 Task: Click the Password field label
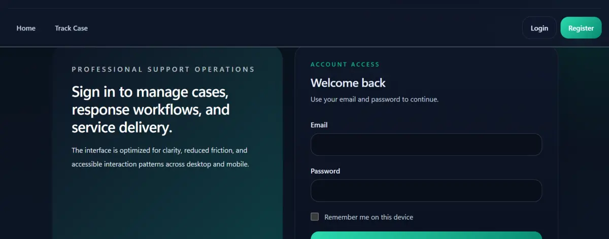click(x=325, y=171)
